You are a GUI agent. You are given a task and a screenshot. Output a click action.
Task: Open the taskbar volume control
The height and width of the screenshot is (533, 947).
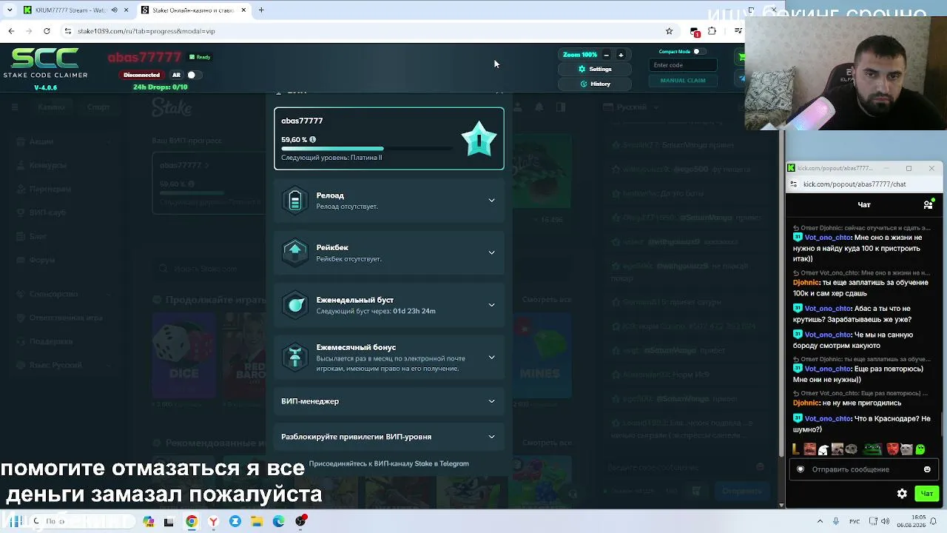(x=885, y=521)
